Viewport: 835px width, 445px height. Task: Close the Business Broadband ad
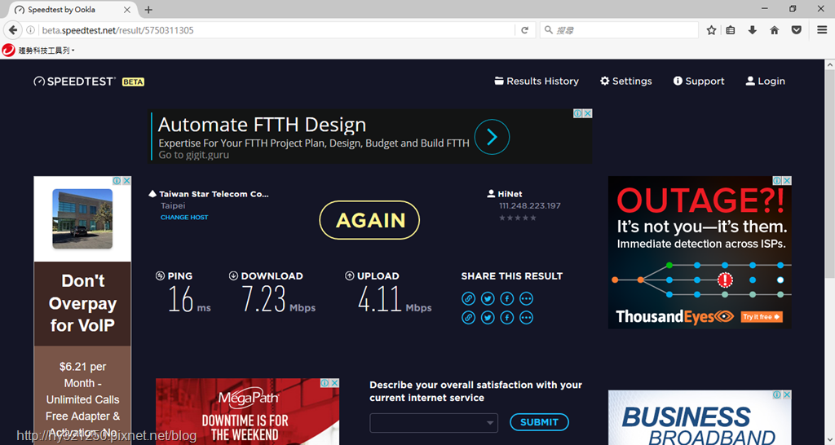coord(787,395)
